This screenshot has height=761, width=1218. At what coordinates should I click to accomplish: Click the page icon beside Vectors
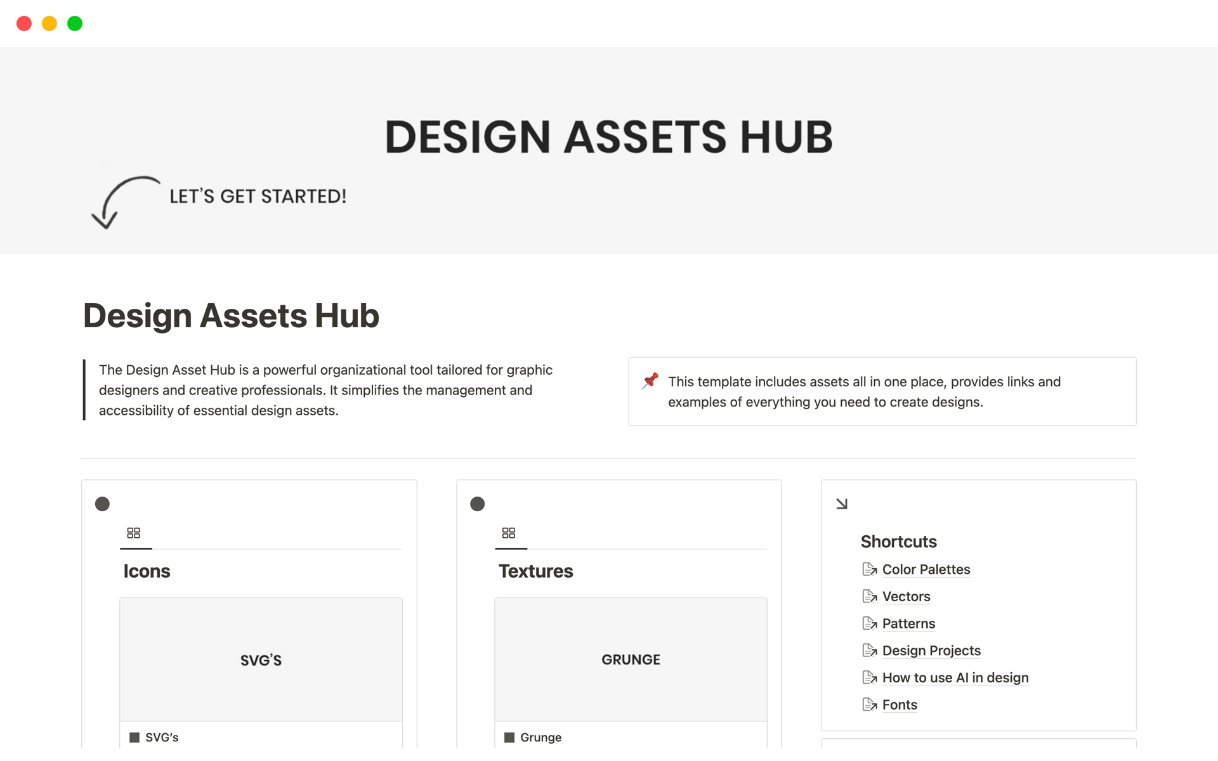pos(868,596)
